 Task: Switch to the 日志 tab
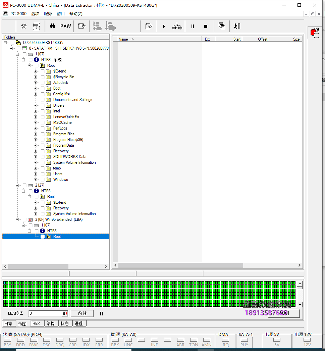(8, 324)
